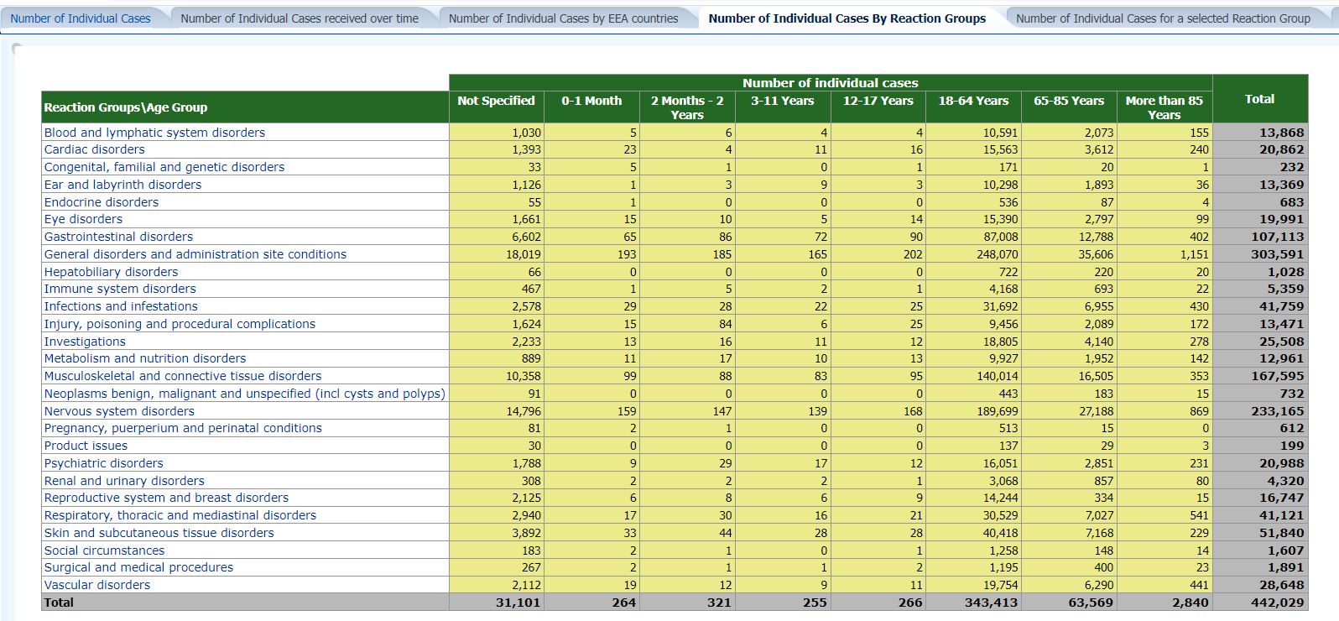Select Number of Individual Cases By Reaction Groups tab
This screenshot has height=621, width=1339.
tap(847, 18)
